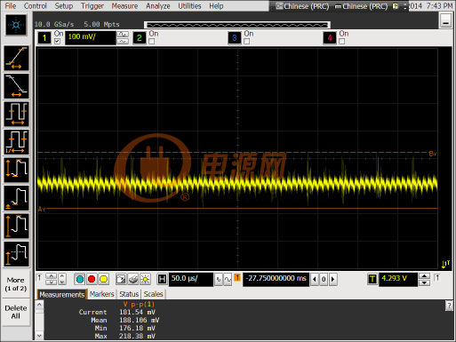Select the frequency measurement icon
The width and height of the screenshot is (456, 342).
click(16, 142)
